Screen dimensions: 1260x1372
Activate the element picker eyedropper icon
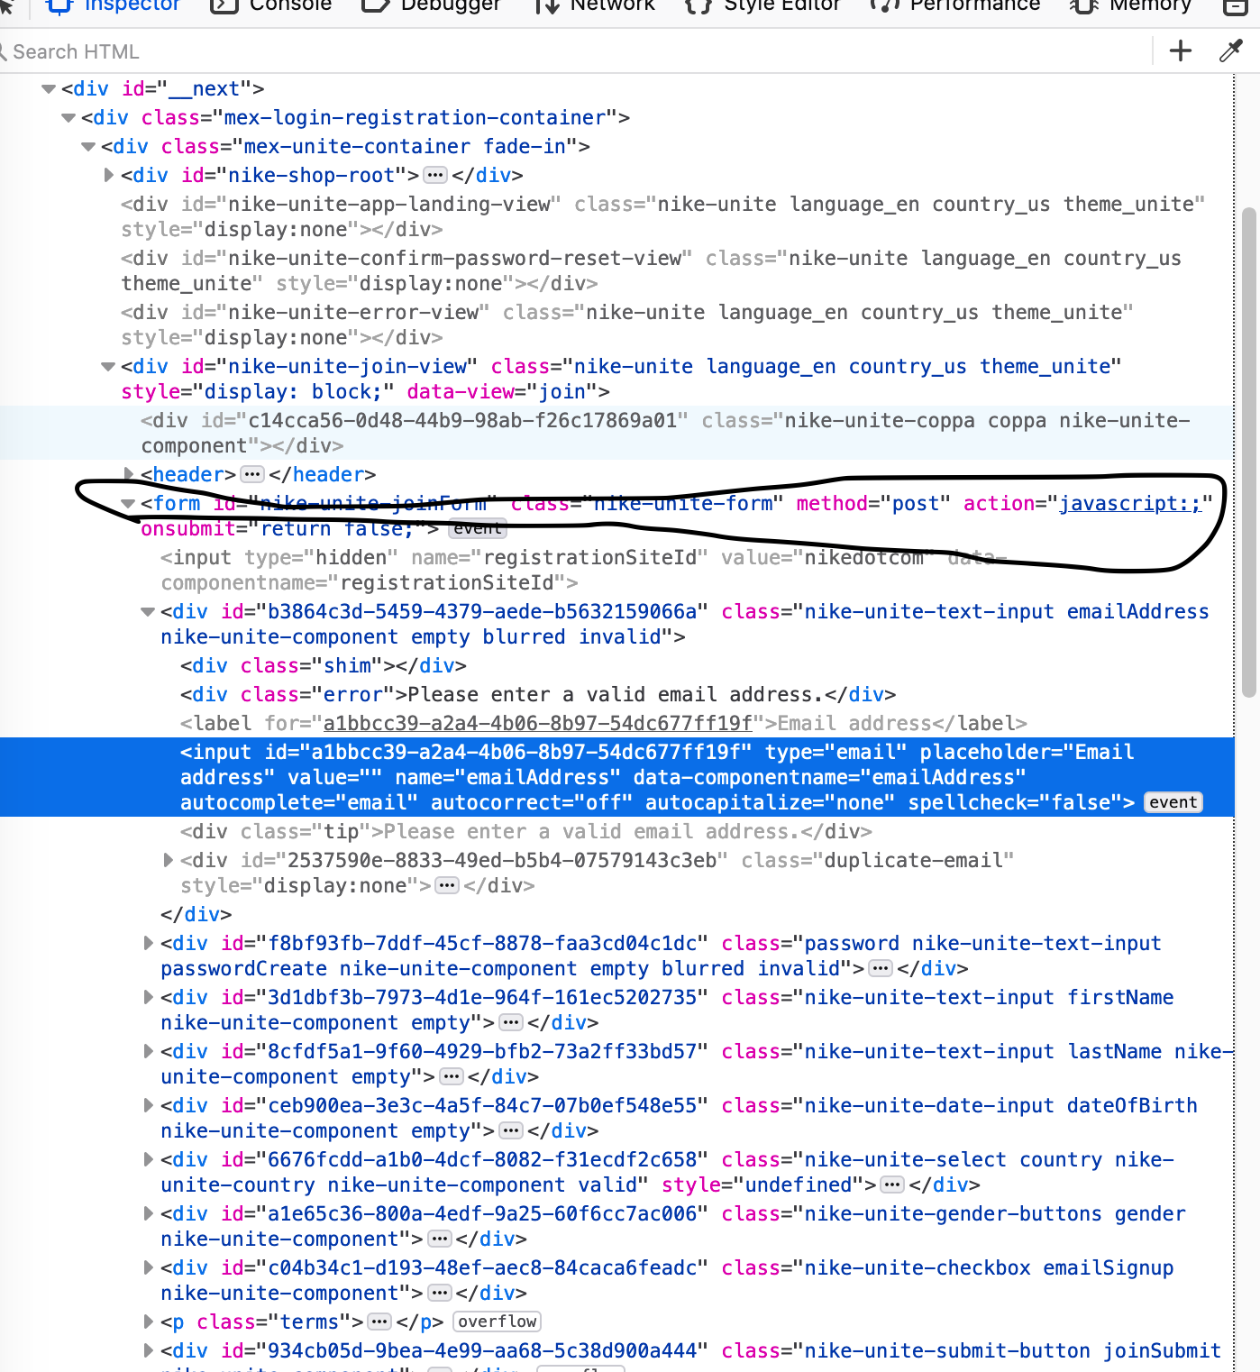tap(1230, 50)
